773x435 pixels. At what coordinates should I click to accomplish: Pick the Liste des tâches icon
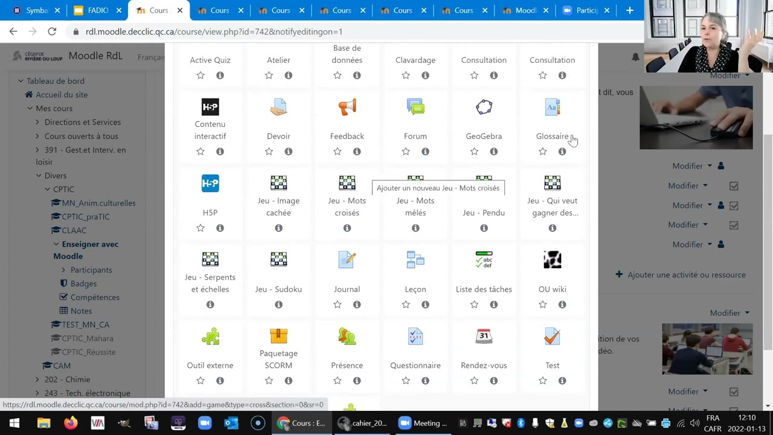(x=484, y=260)
